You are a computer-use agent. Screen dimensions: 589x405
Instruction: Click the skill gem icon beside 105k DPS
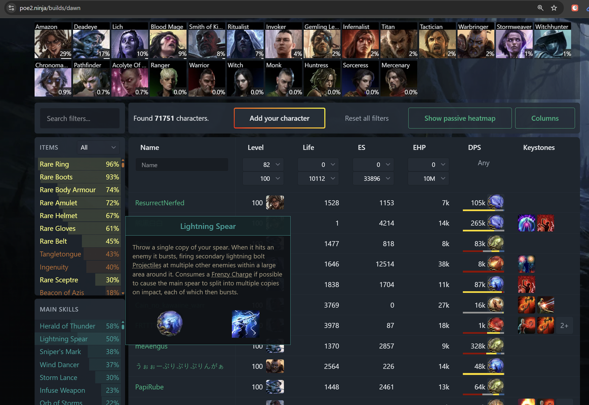[495, 202]
